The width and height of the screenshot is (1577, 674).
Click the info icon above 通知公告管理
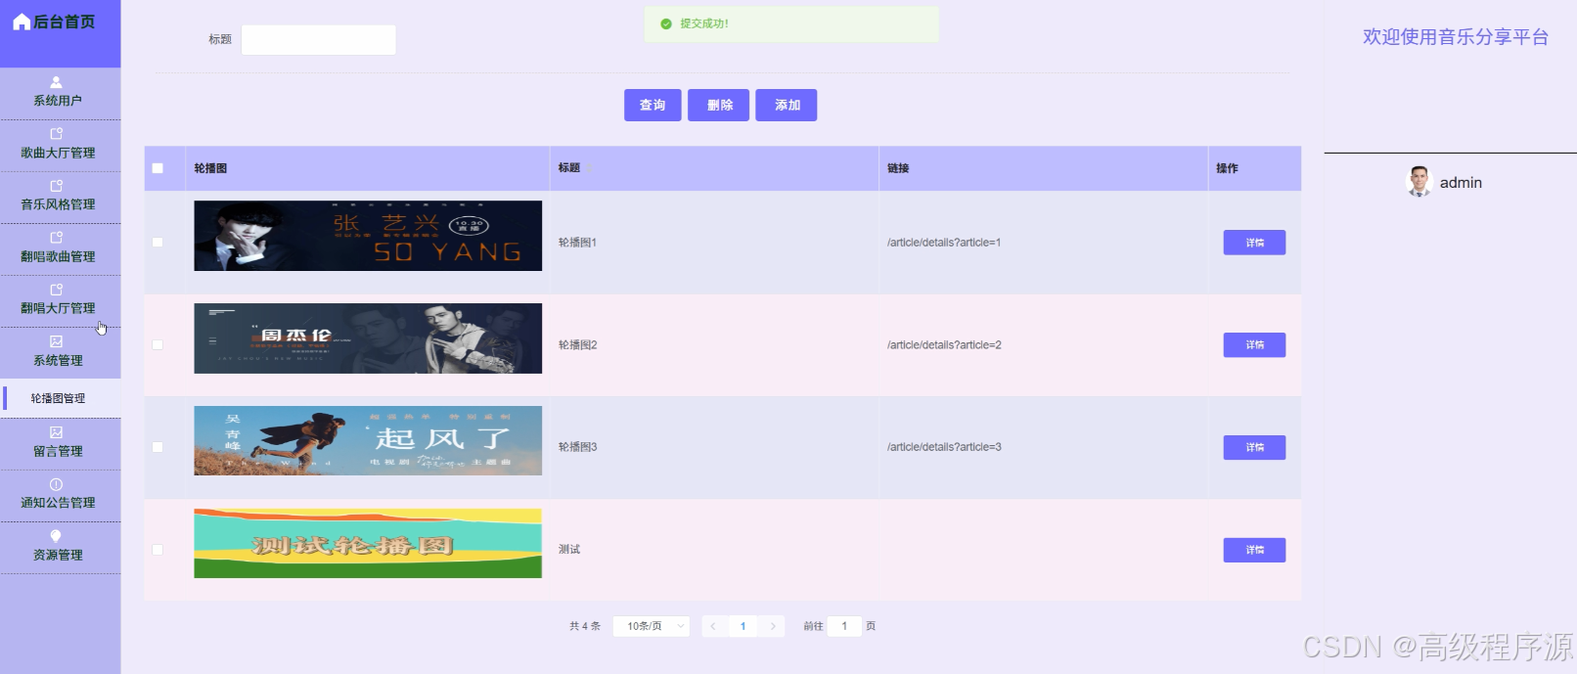pos(56,484)
